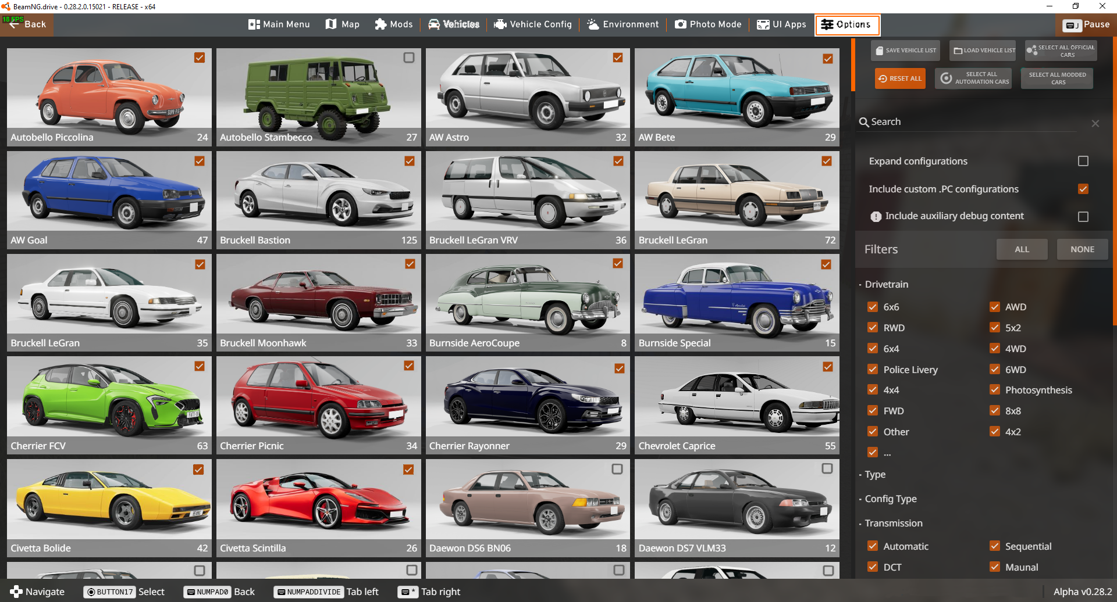Open the UI Apps tab
The width and height of the screenshot is (1117, 602).
[x=781, y=24]
